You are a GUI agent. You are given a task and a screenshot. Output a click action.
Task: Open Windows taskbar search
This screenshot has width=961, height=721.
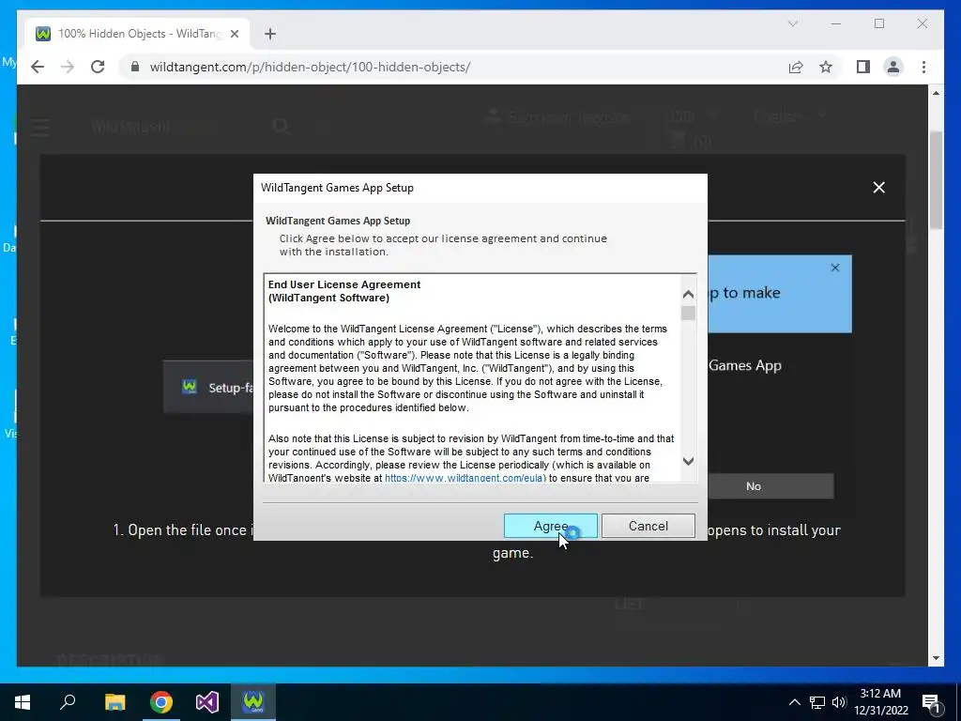(x=68, y=702)
